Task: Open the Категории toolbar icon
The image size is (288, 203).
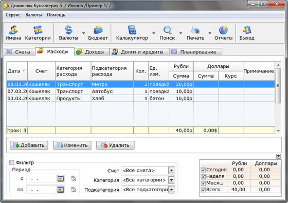Action: point(38,33)
